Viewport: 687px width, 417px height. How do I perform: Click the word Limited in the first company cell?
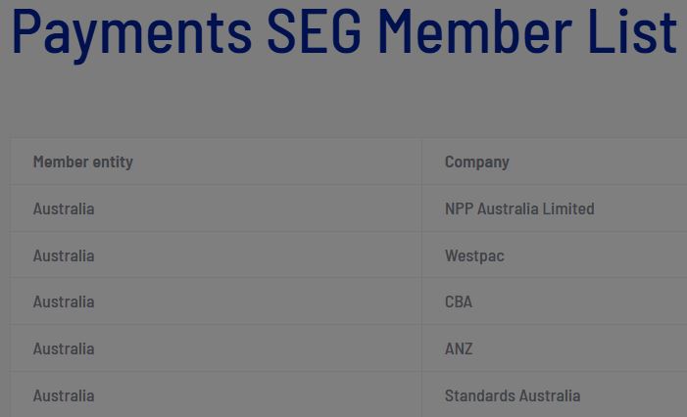click(569, 208)
